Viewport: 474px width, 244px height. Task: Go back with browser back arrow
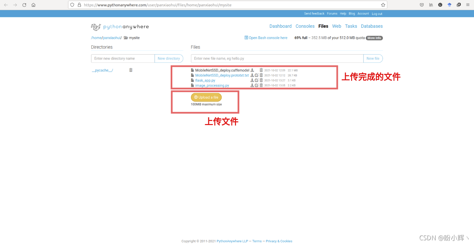(x=6, y=5)
